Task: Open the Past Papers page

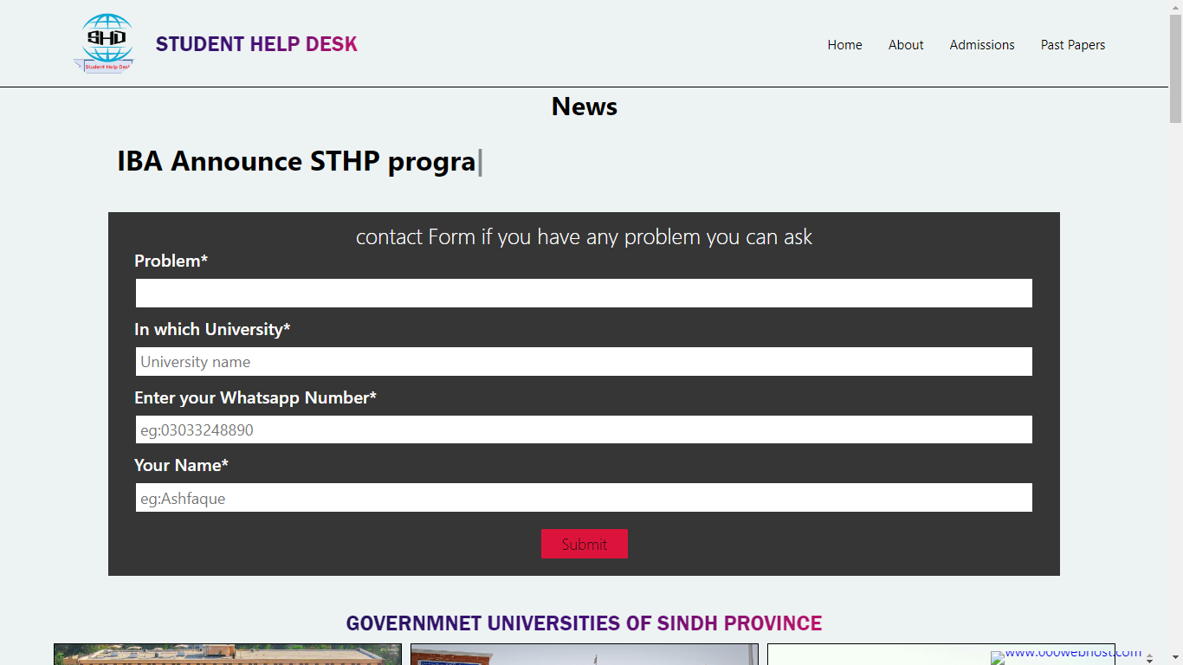Action: tap(1073, 44)
